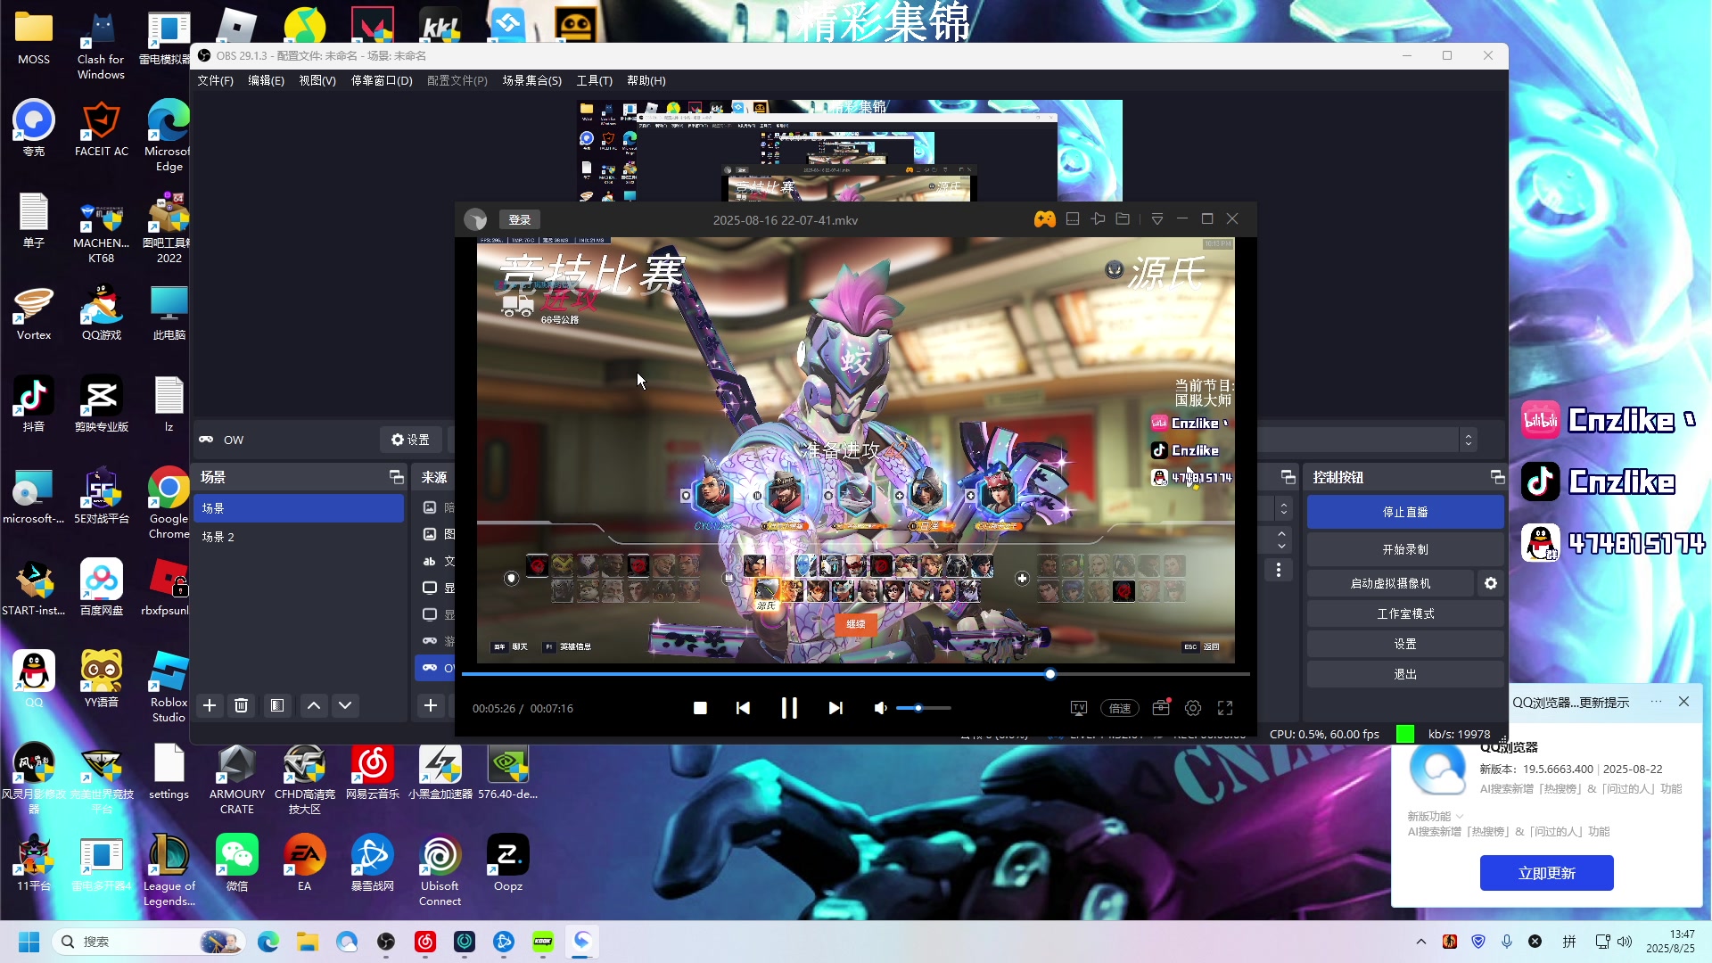This screenshot has width=1712, height=963.
Task: Open the OW source 设置 button in OBS
Action: pos(410,440)
